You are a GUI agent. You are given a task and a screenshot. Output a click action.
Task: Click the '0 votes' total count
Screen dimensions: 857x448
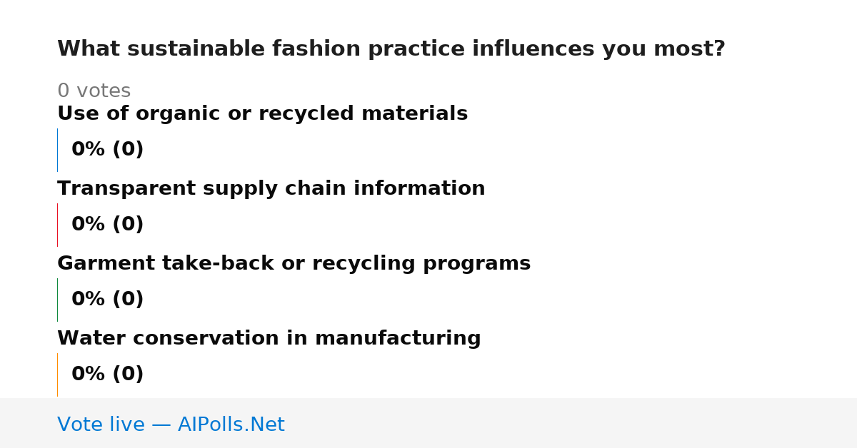pyautogui.click(x=94, y=91)
